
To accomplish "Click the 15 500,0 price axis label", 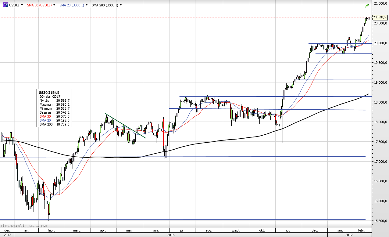I will 380,221.
